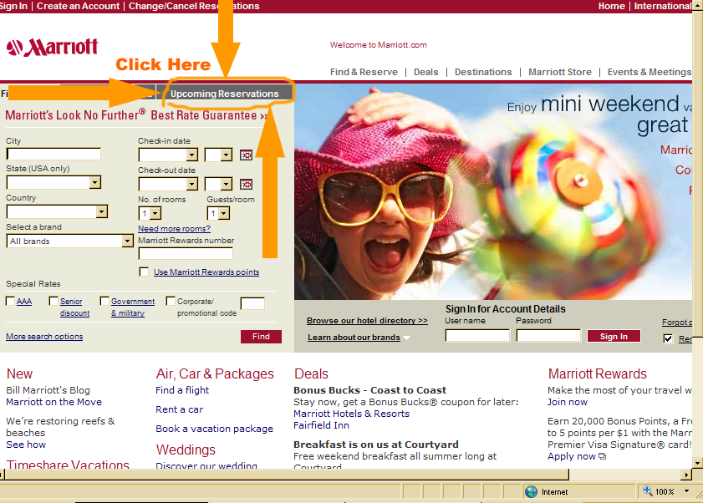
Task: Click the Apply now link
Action: coord(572,456)
